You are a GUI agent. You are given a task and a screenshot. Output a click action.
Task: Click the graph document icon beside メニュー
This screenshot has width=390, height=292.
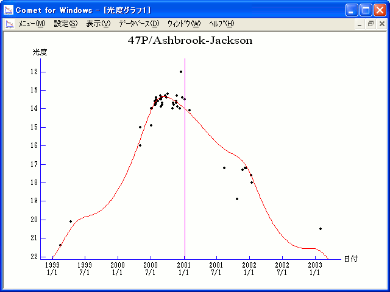point(9,24)
